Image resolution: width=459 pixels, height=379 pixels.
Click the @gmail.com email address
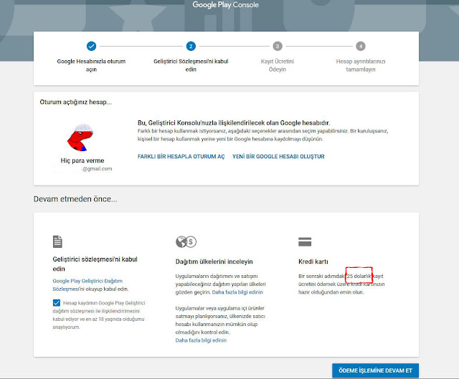click(x=97, y=169)
